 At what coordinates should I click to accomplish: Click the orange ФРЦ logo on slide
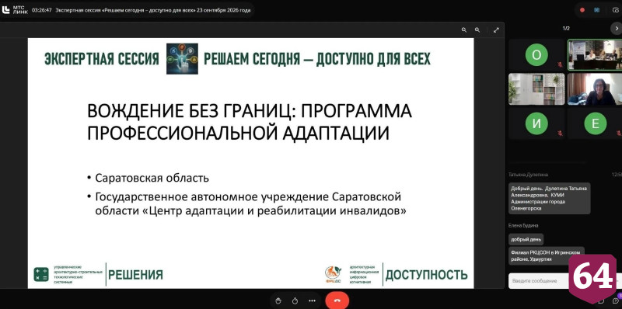coord(333,274)
